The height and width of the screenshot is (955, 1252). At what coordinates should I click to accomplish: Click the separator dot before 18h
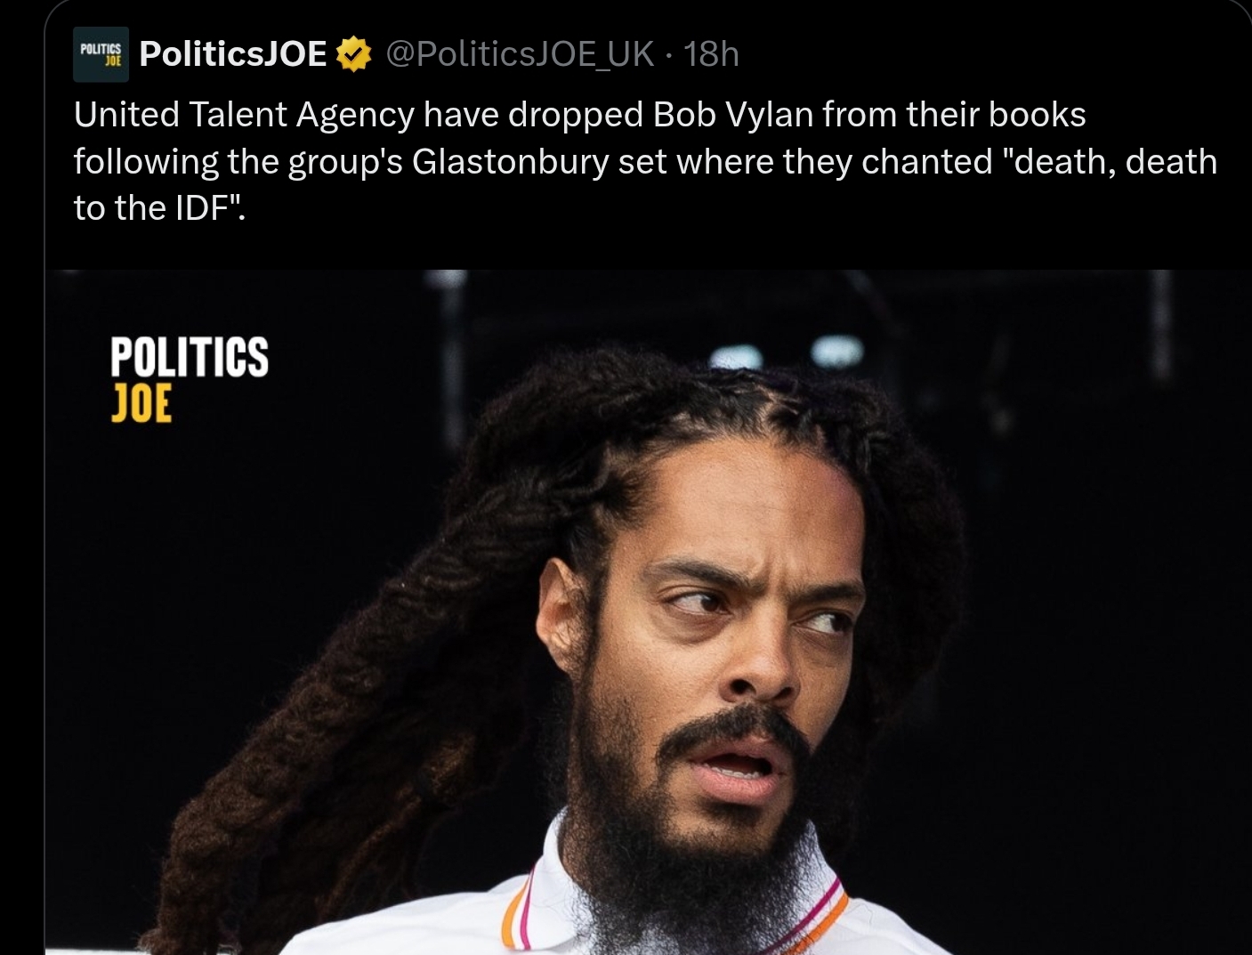[670, 55]
